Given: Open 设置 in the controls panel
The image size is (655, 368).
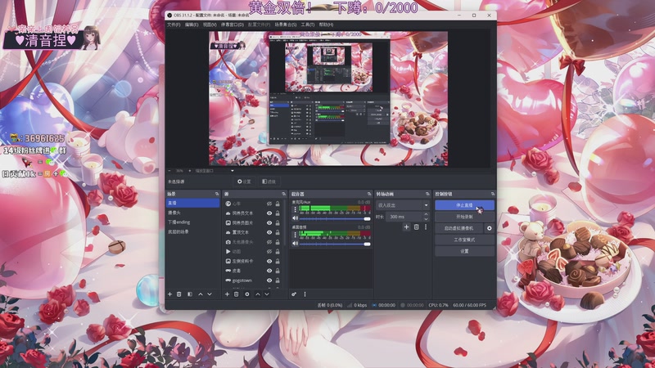Looking at the screenshot, I should click(464, 251).
